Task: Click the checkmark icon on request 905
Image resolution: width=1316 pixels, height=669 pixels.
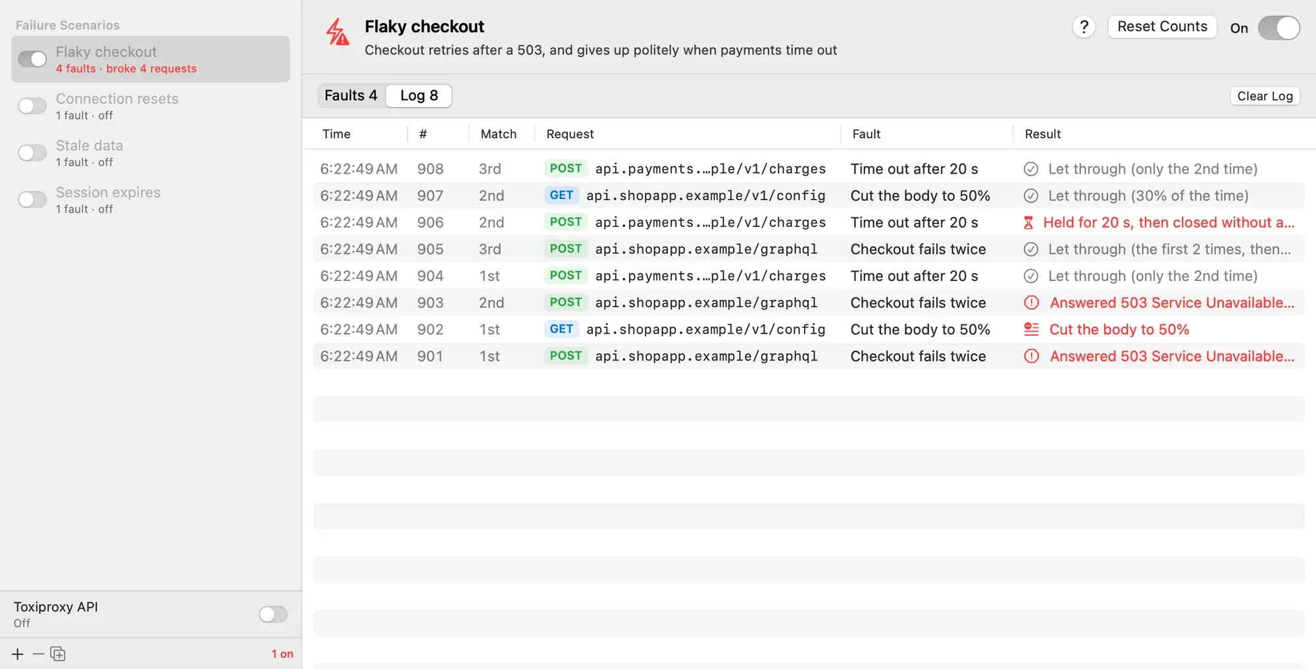Action: pyautogui.click(x=1031, y=249)
